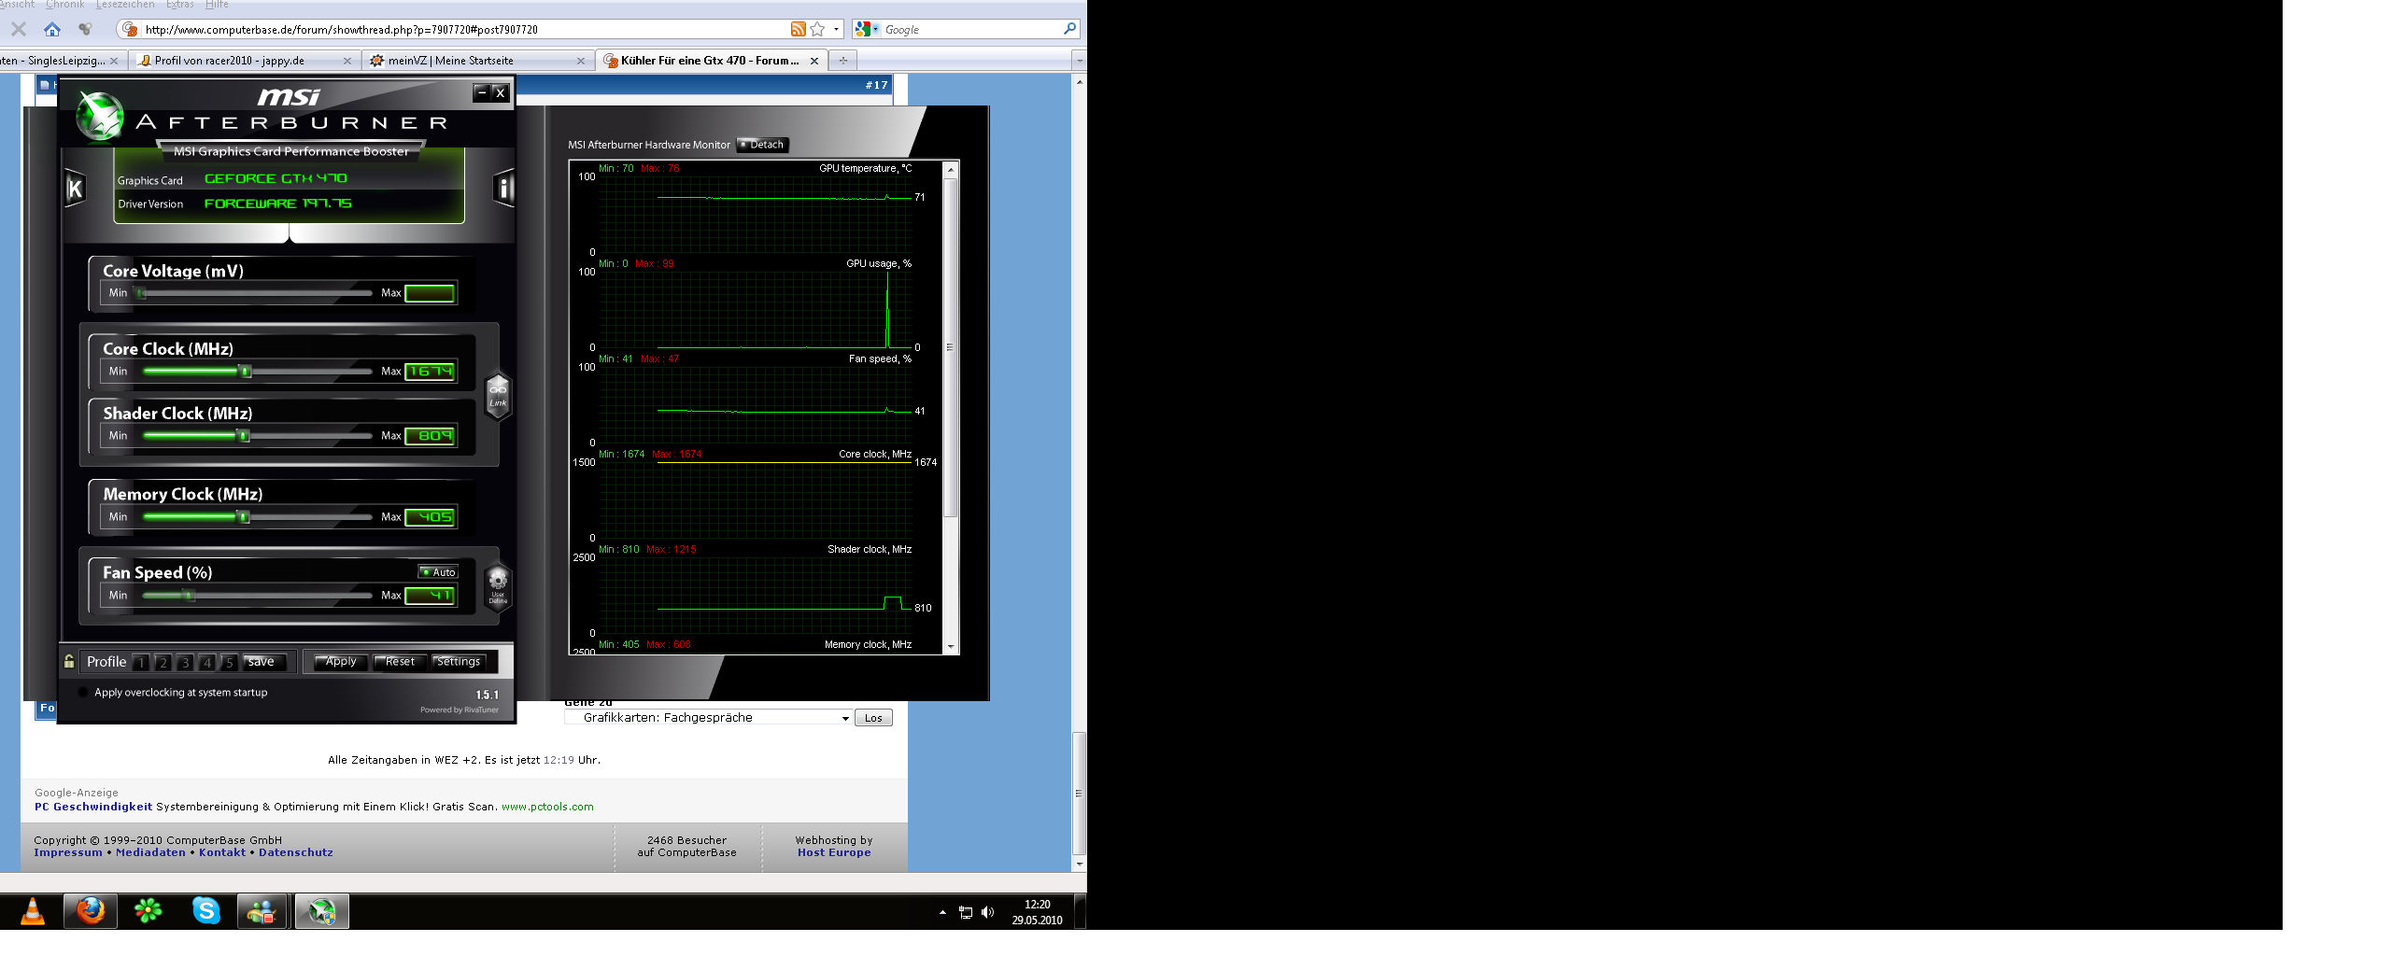The width and height of the screenshot is (2391, 956).
Task: Go to Firefox home page icon
Action: [52, 29]
